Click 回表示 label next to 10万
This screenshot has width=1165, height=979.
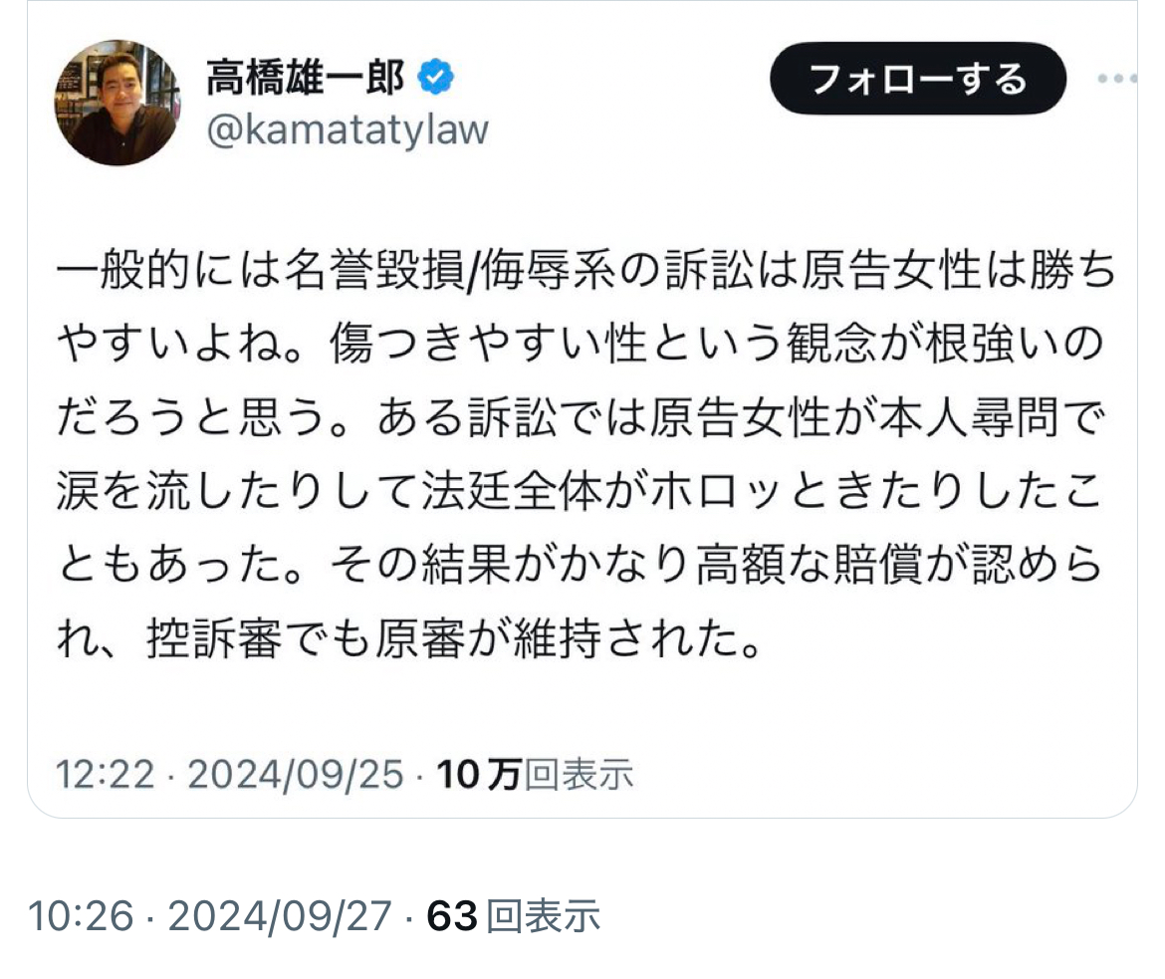pos(579,775)
